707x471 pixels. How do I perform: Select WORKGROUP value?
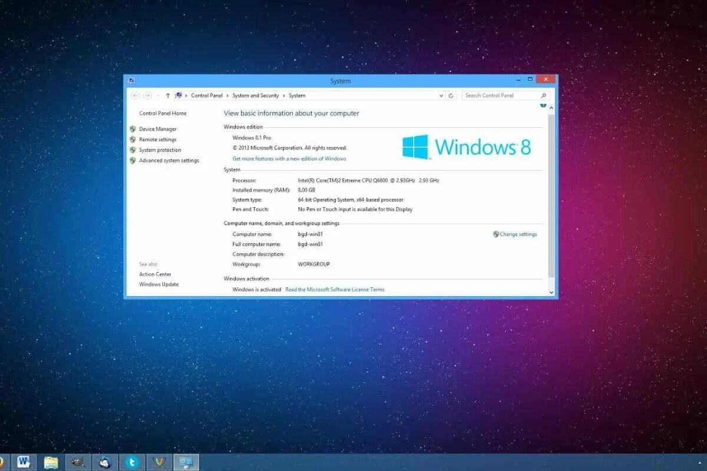point(314,264)
